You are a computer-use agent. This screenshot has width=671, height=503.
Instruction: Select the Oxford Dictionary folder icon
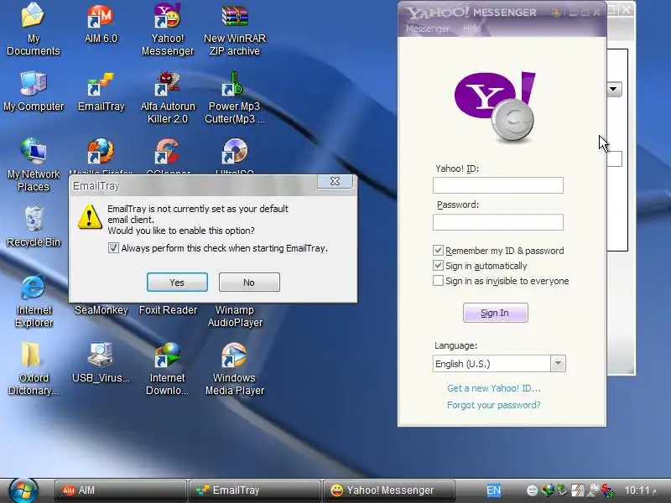[33, 369]
